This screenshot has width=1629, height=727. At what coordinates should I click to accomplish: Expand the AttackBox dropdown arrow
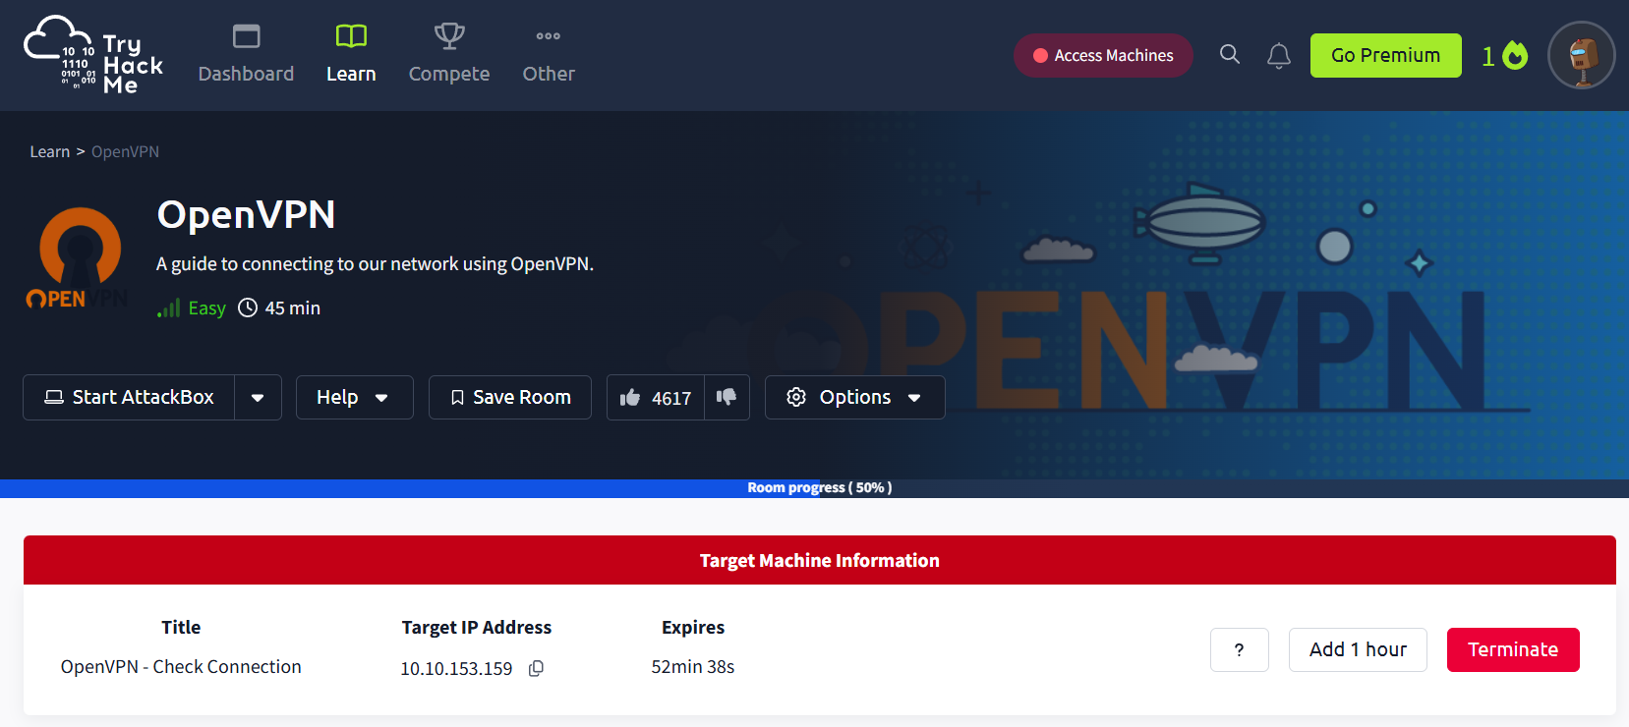click(x=258, y=398)
